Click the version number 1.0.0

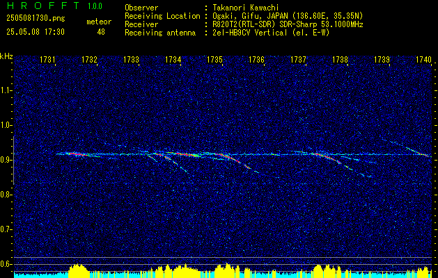[95, 6]
